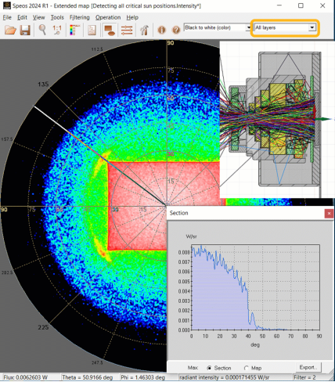
Task: Select the Section radio button
Action: point(209,368)
